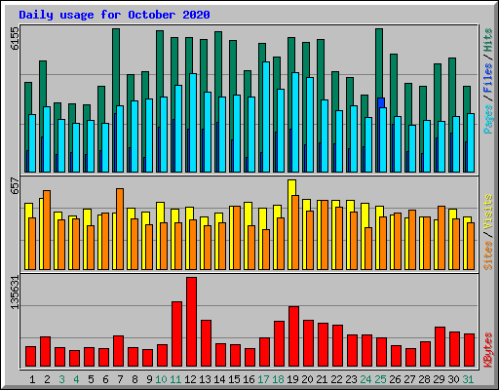The height and width of the screenshot is (390, 499).
Task: Select day label 6 on the x-axis
Action: tap(105, 379)
